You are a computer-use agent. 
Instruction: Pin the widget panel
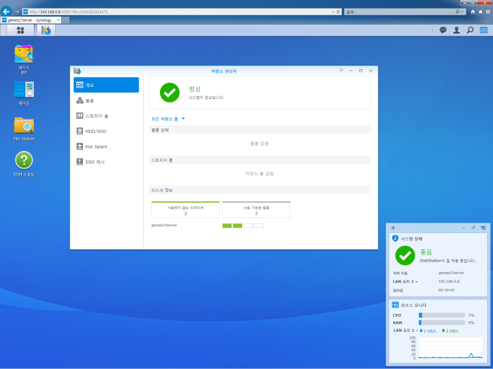473,228
